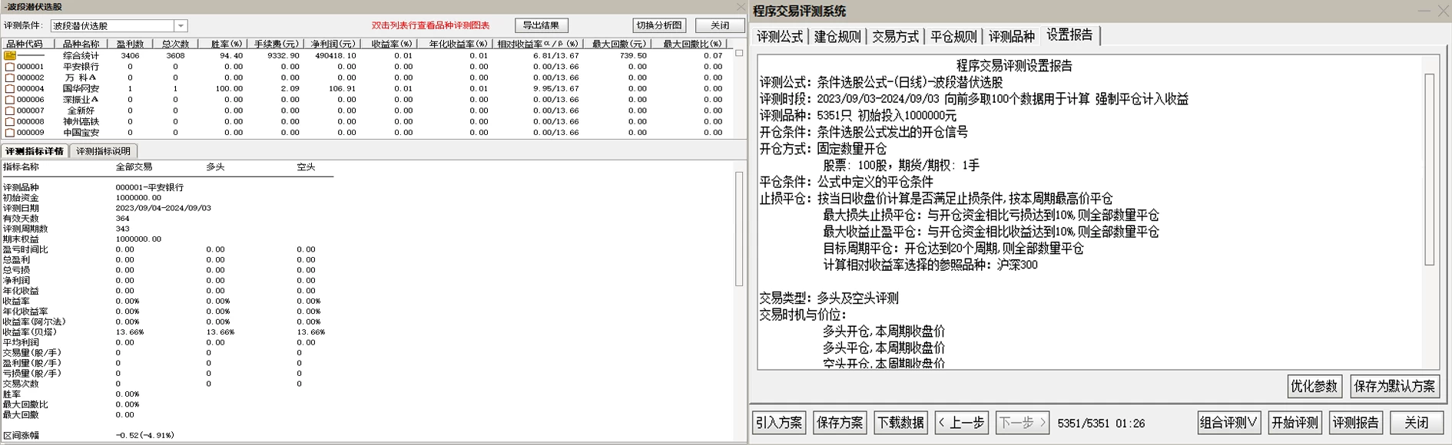Click the 开始评测 button
Screen dimensions: 1452x445
point(1295,423)
